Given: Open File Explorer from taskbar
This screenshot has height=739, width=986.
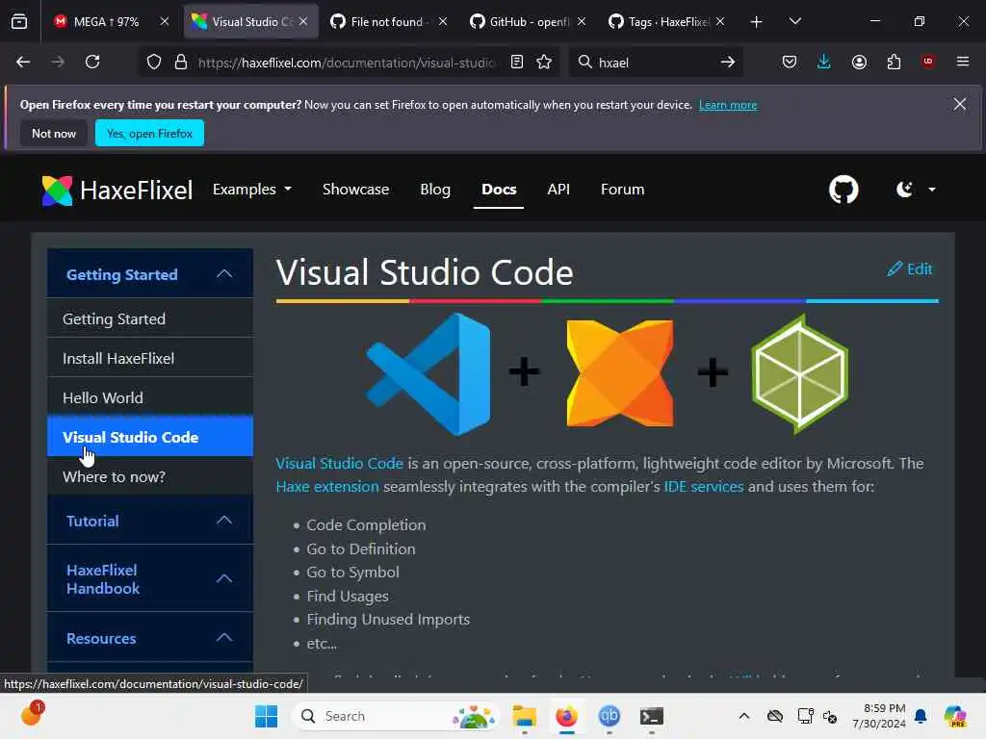Looking at the screenshot, I should (x=524, y=716).
